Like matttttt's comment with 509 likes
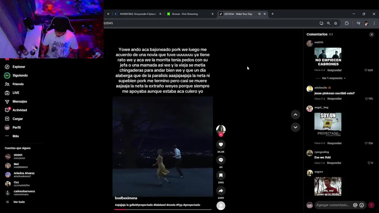 pos(366,70)
